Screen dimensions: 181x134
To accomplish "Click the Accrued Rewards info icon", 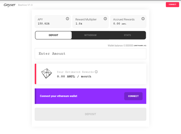I will click(x=143, y=19).
